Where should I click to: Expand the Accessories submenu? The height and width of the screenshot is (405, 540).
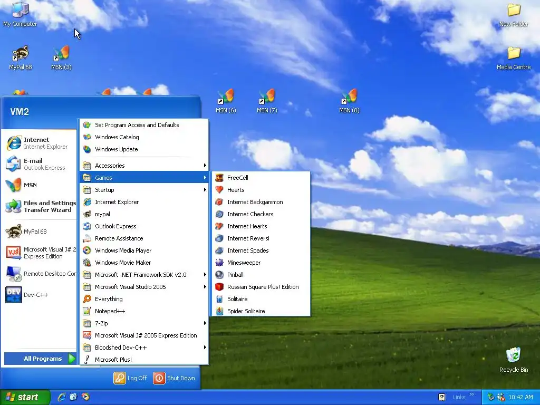click(x=144, y=166)
